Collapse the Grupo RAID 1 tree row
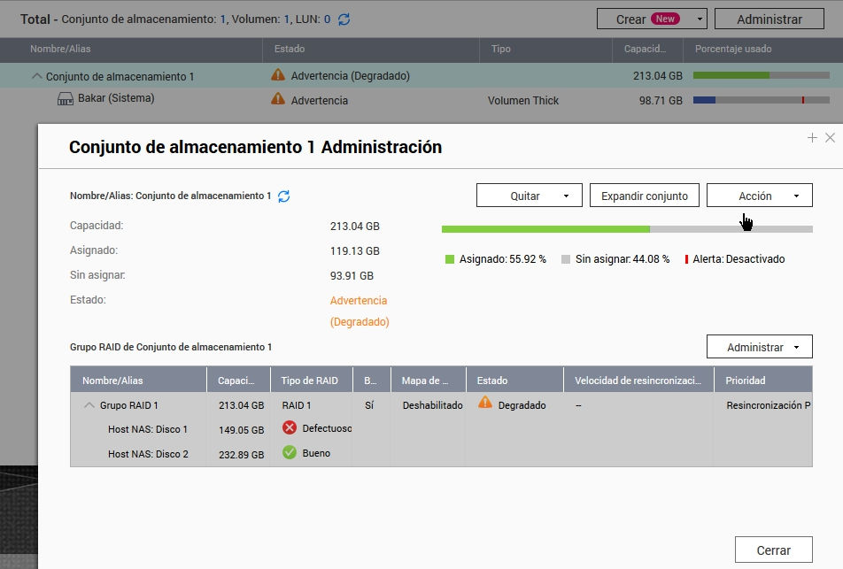Screen dimensions: 843x569 pos(89,405)
